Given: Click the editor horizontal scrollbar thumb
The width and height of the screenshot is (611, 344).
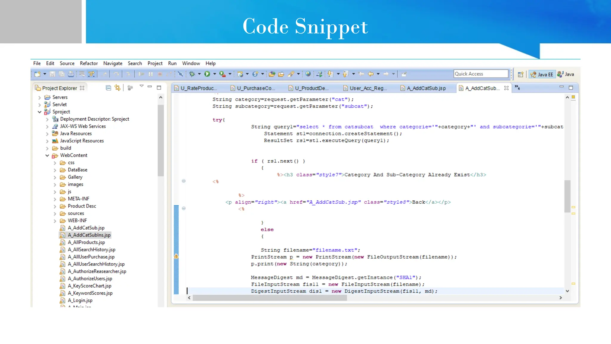Looking at the screenshot, I should [x=270, y=298].
